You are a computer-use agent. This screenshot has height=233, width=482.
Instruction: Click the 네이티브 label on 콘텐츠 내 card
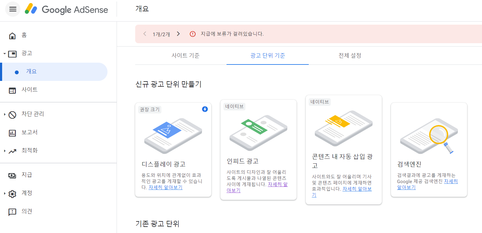pyautogui.click(x=320, y=102)
